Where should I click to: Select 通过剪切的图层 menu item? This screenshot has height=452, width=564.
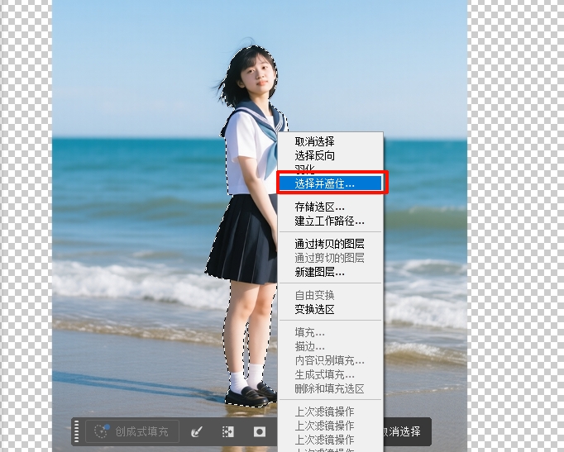(329, 258)
